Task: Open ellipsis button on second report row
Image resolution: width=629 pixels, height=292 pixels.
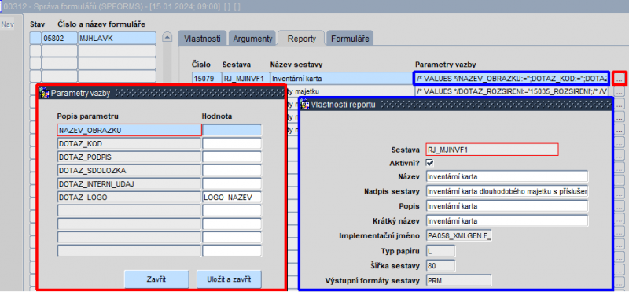Action: pos(620,91)
